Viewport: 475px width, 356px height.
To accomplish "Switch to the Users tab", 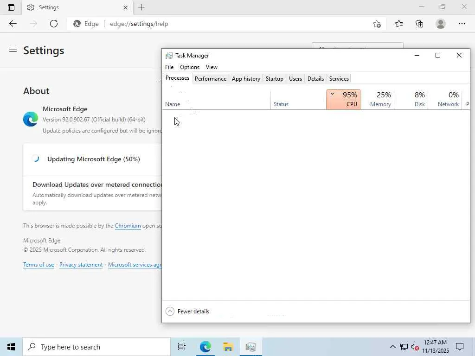I will point(295,79).
